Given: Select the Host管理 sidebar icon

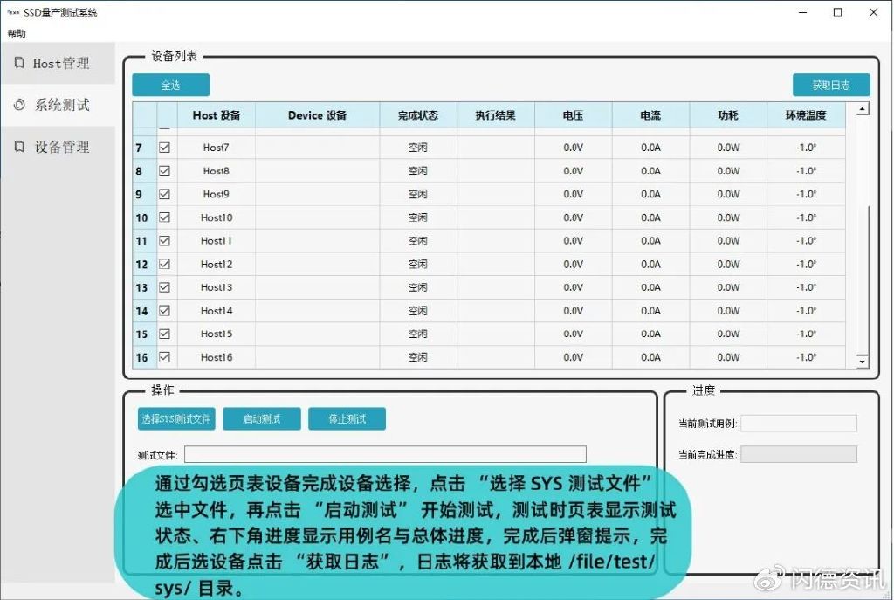Looking at the screenshot, I should tap(19, 62).
